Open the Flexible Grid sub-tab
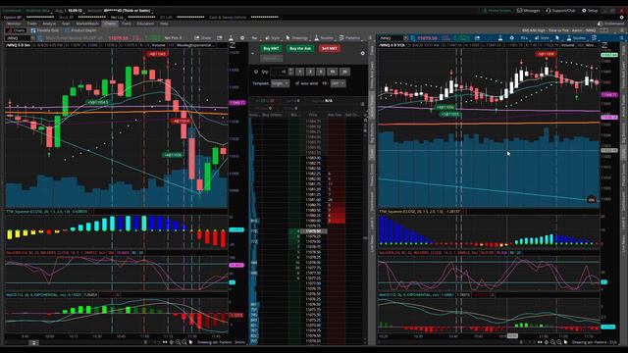The height and width of the screenshot is (353, 628). 45,30
